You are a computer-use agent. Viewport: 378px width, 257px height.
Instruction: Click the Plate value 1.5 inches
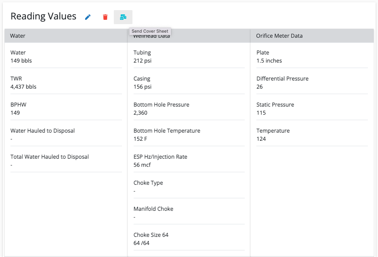click(x=269, y=61)
